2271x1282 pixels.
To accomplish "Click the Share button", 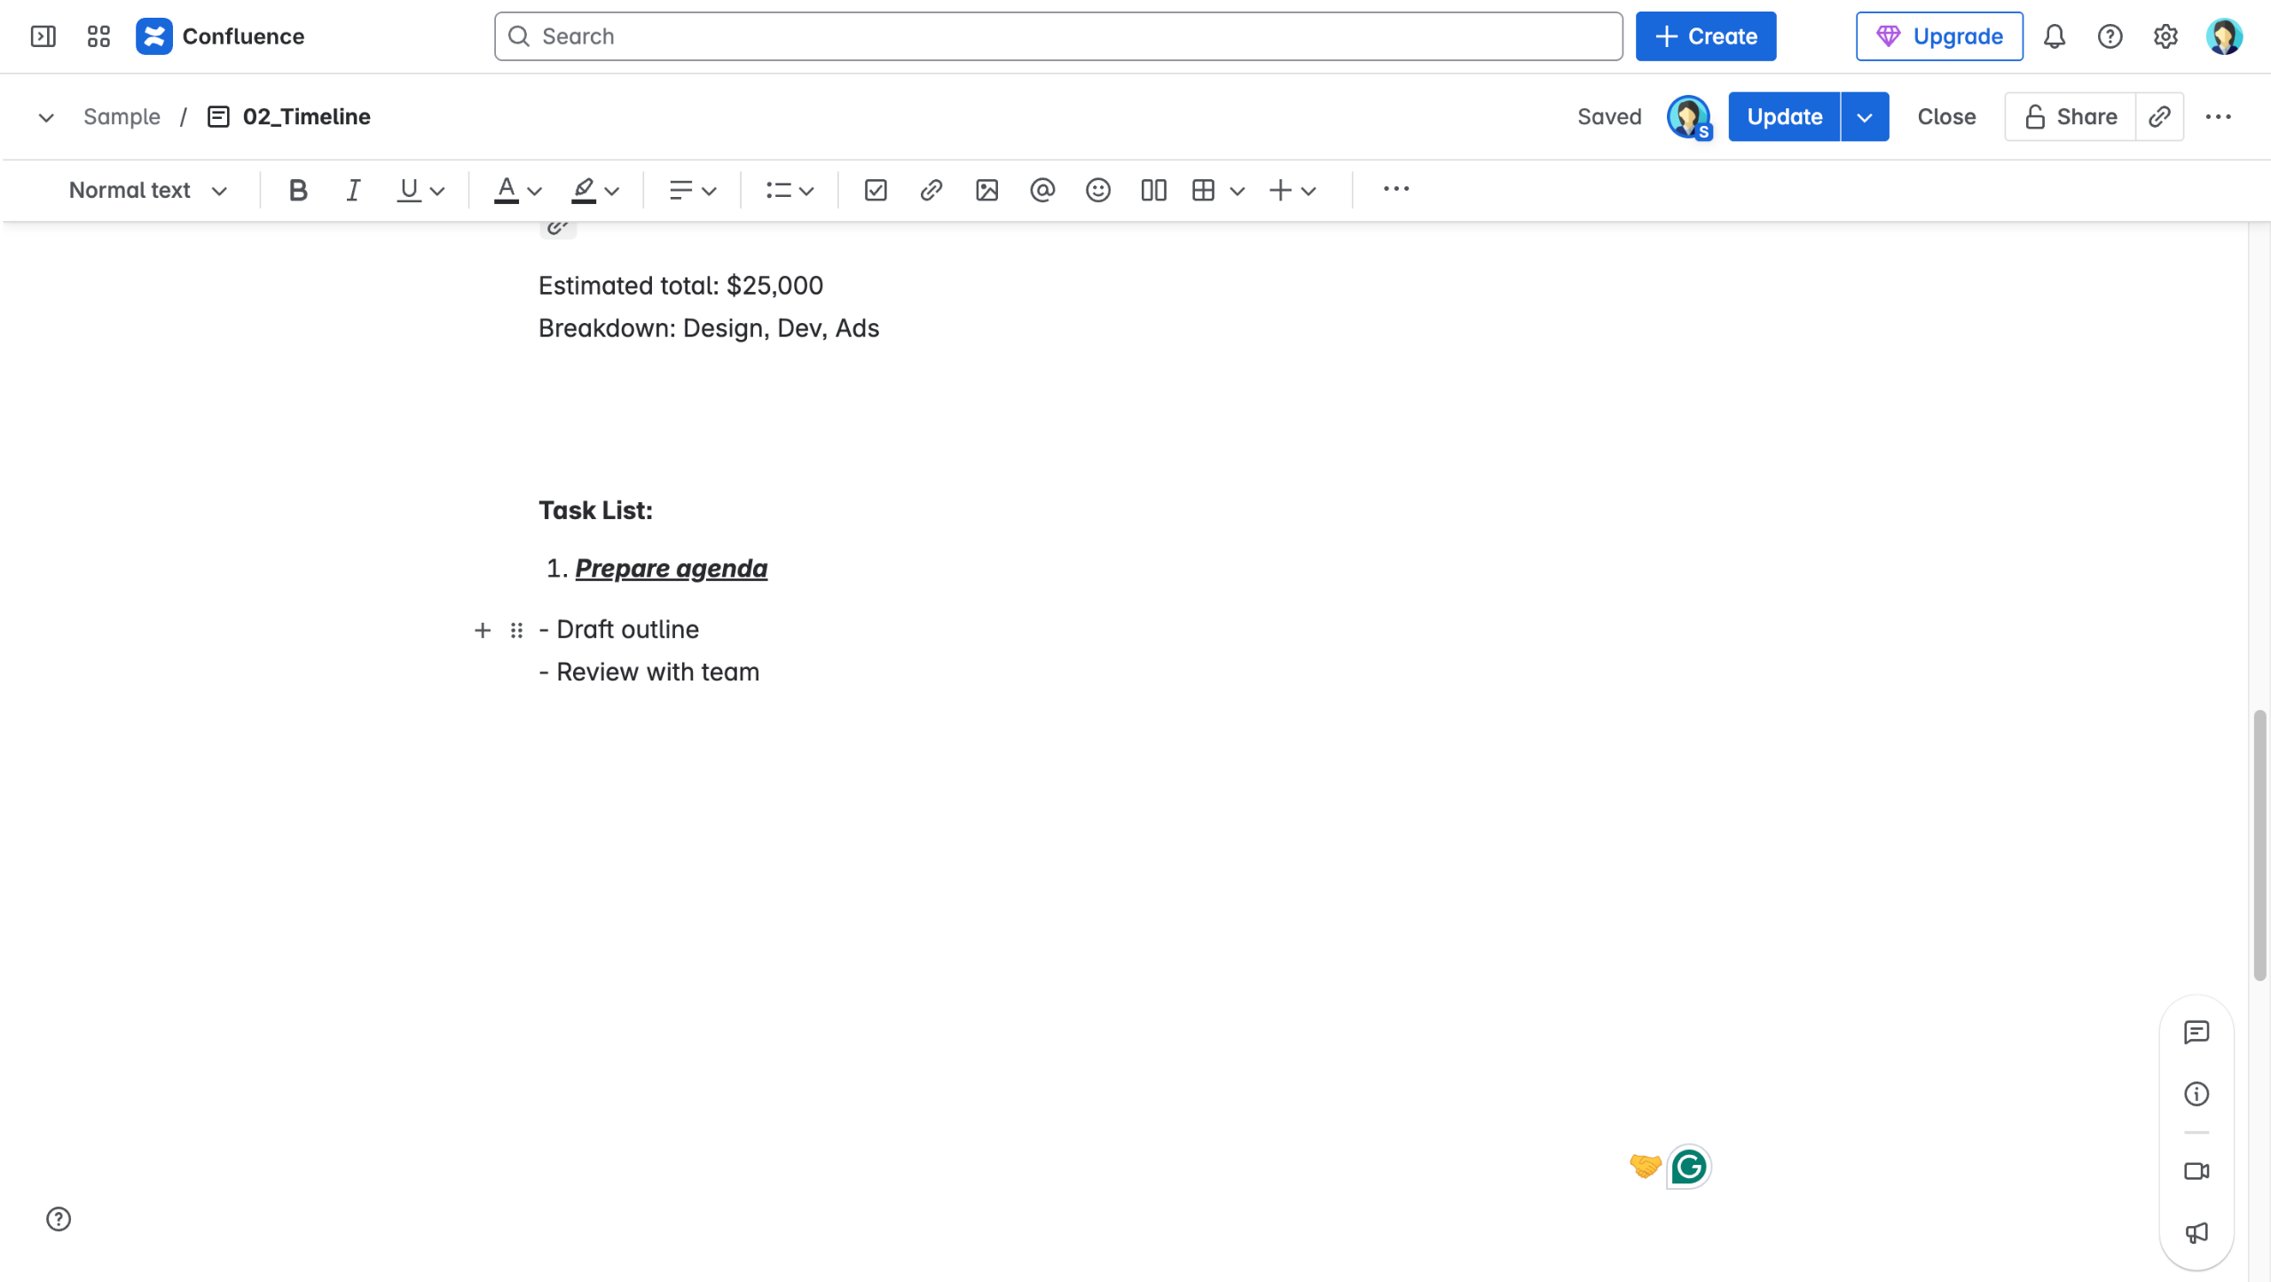I will click(x=2071, y=116).
